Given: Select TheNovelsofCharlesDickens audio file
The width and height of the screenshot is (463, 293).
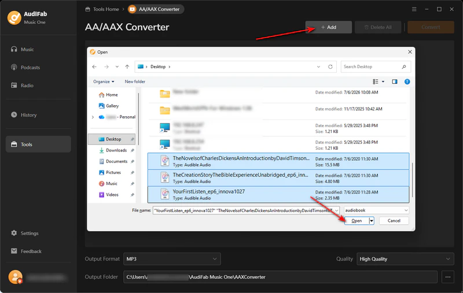Looking at the screenshot, I should pyautogui.click(x=278, y=161).
